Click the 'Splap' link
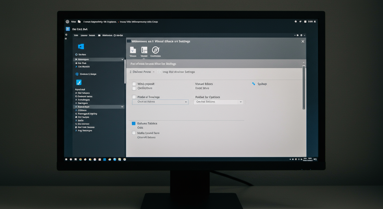 click(262, 84)
